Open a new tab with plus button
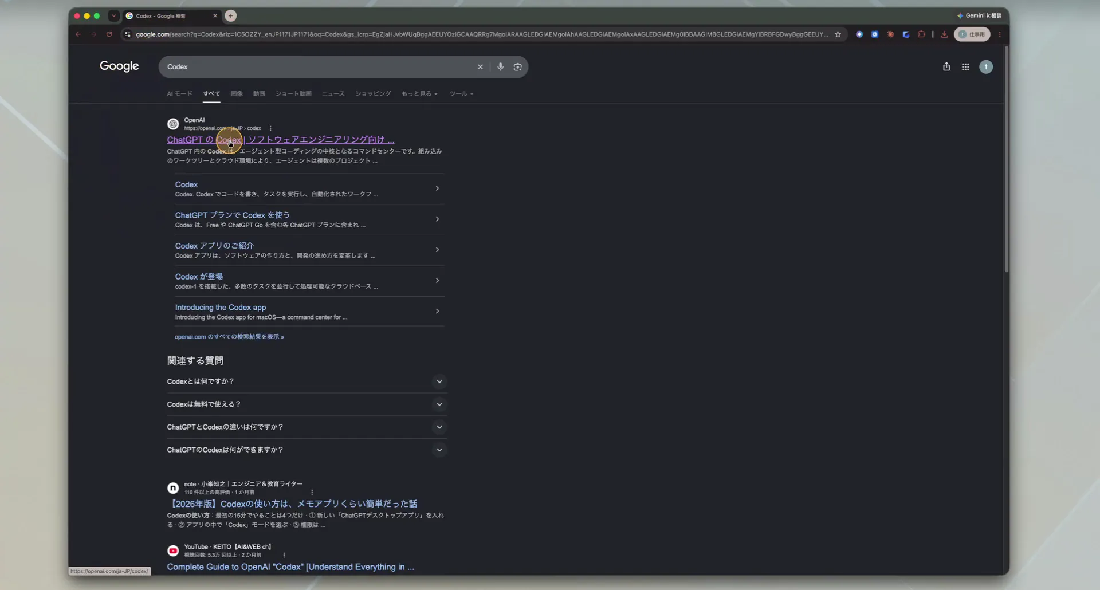The width and height of the screenshot is (1100, 590). point(230,16)
